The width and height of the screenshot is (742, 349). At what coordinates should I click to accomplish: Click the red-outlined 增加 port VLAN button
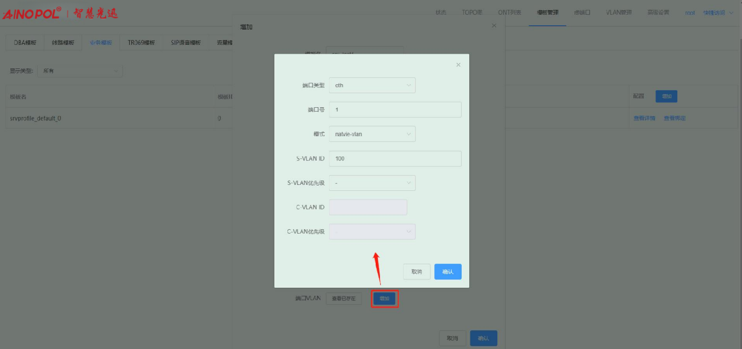click(x=384, y=299)
